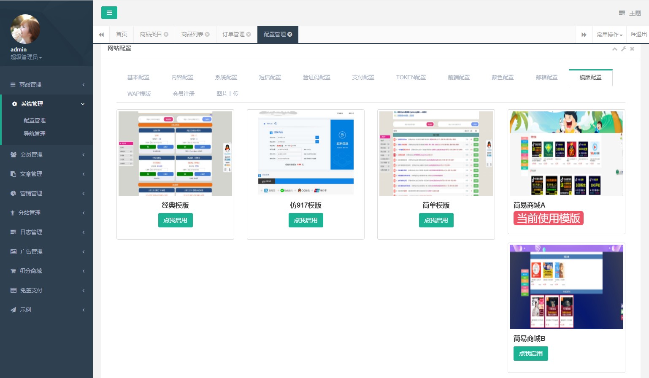Click the 示例 paper plane icon
Screen dimensions: 649x378
pyautogui.click(x=13, y=310)
